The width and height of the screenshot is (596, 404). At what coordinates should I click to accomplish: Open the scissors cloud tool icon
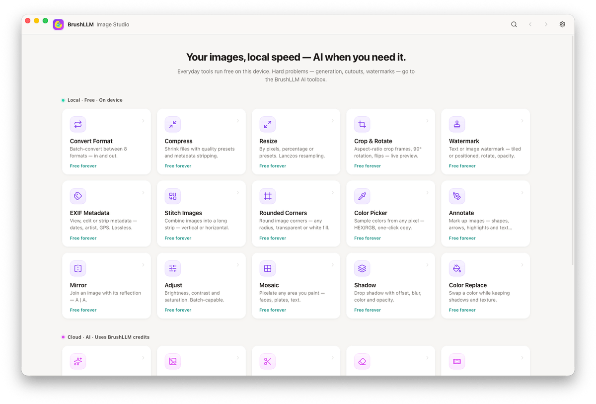click(268, 361)
